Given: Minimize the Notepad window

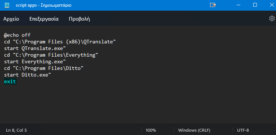Looking at the screenshot, I should [x=238, y=5].
